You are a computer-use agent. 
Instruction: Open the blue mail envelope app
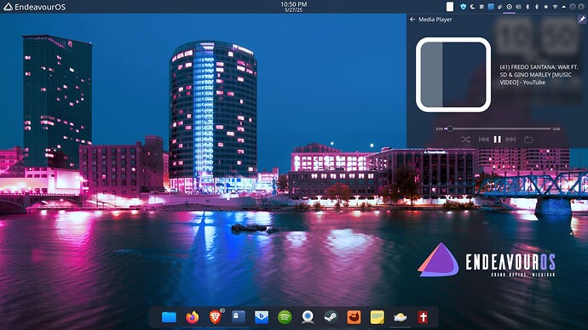(x=262, y=317)
